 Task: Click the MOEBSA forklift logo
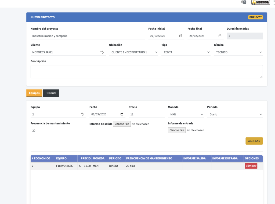point(260,2)
